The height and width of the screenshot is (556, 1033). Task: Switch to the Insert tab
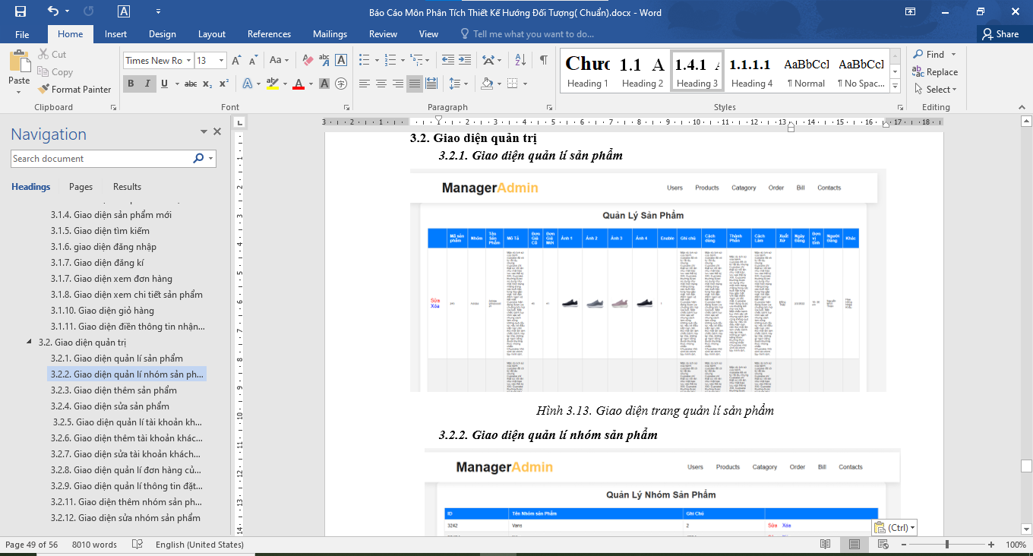[x=115, y=34]
